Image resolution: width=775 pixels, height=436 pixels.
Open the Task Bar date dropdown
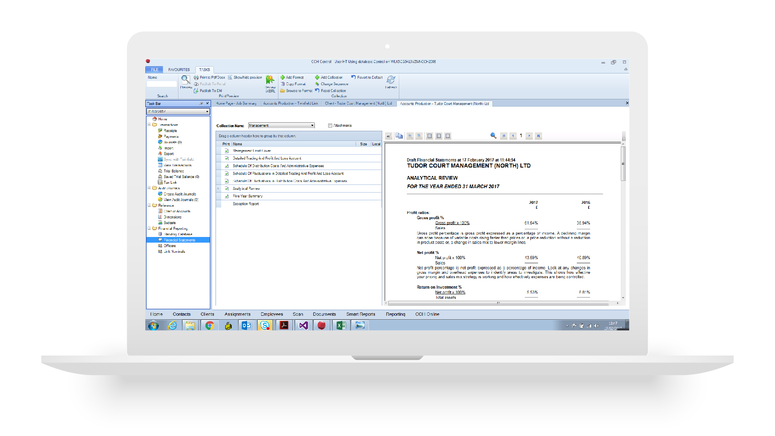pos(207,111)
